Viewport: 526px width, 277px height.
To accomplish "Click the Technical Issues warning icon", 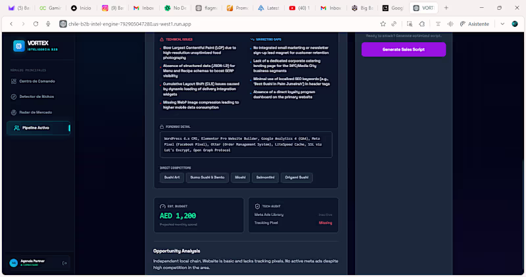I will [x=162, y=39].
